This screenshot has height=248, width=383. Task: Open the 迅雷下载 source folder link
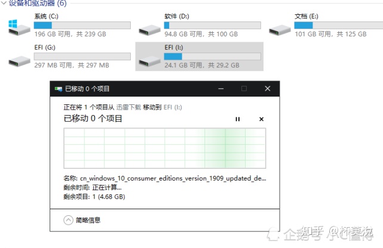click(128, 107)
